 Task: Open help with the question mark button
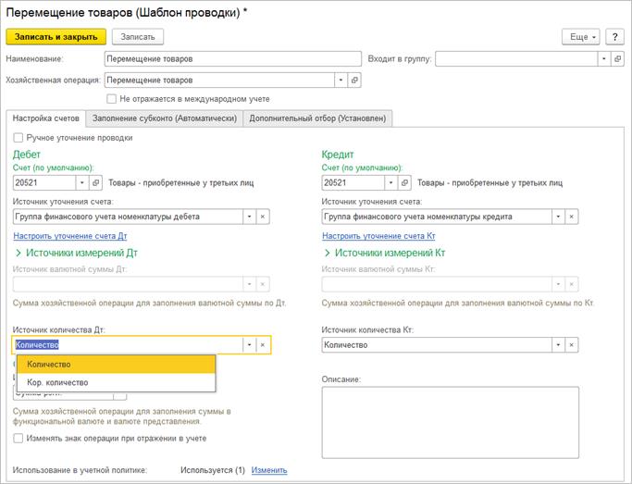click(615, 36)
